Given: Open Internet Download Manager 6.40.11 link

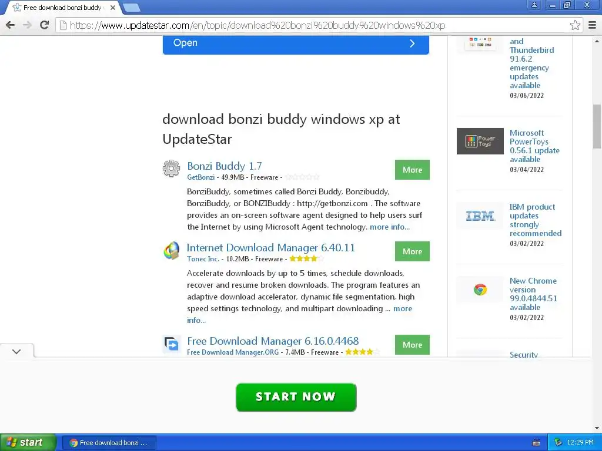Looking at the screenshot, I should click(x=270, y=248).
